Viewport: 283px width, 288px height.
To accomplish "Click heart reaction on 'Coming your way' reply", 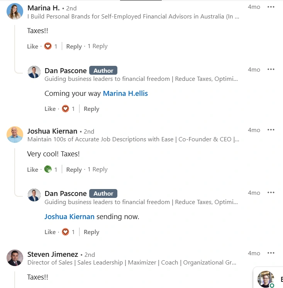I will pyautogui.click(x=66, y=109).
